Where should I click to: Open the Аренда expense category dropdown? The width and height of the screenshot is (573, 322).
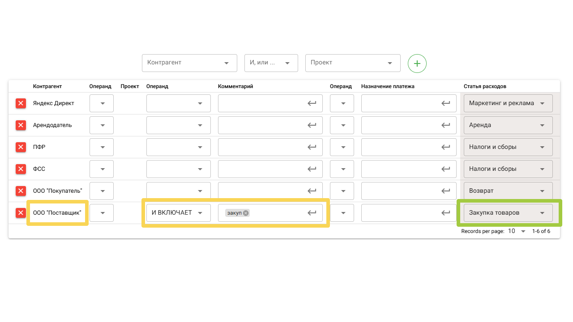tap(508, 125)
